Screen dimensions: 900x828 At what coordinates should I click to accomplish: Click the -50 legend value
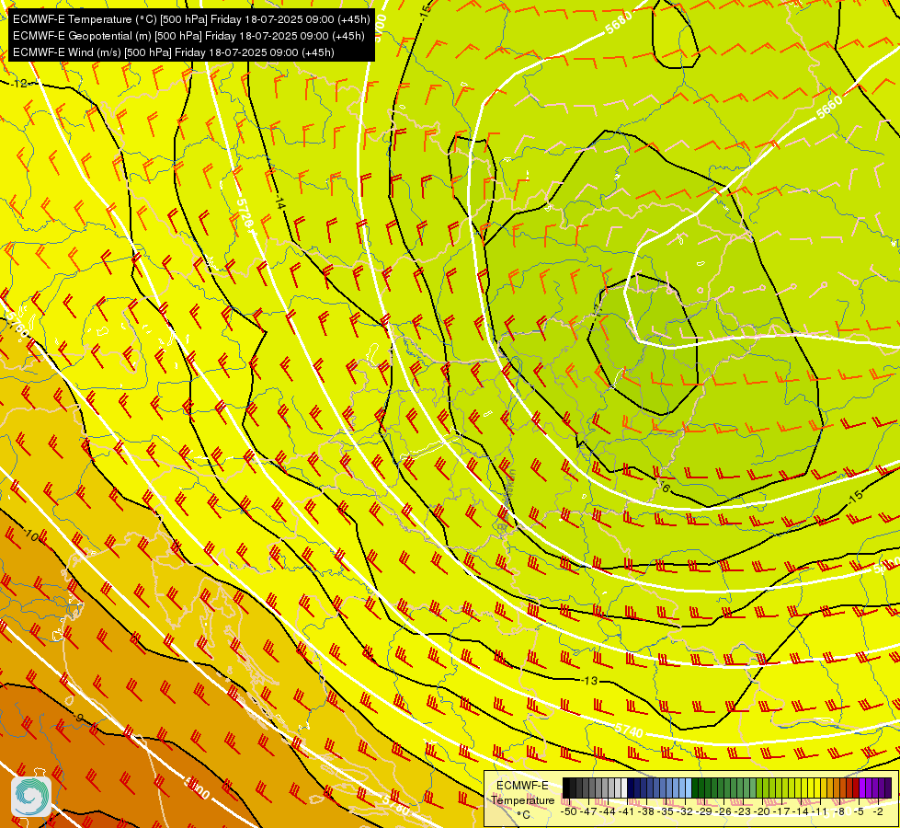569,812
